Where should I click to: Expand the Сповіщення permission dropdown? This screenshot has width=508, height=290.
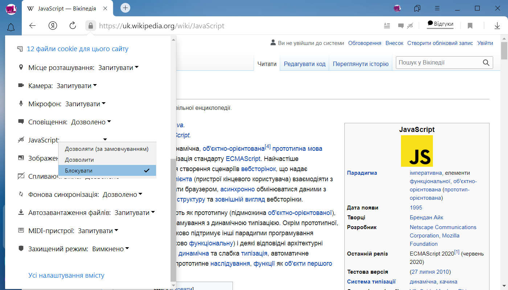(x=91, y=122)
